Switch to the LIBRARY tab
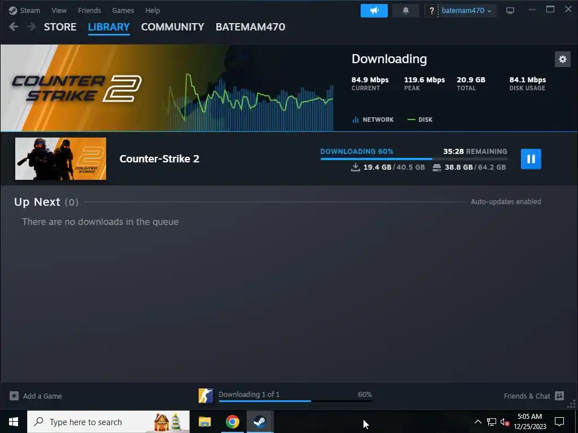Viewport: 578px width, 433px height. pos(109,27)
